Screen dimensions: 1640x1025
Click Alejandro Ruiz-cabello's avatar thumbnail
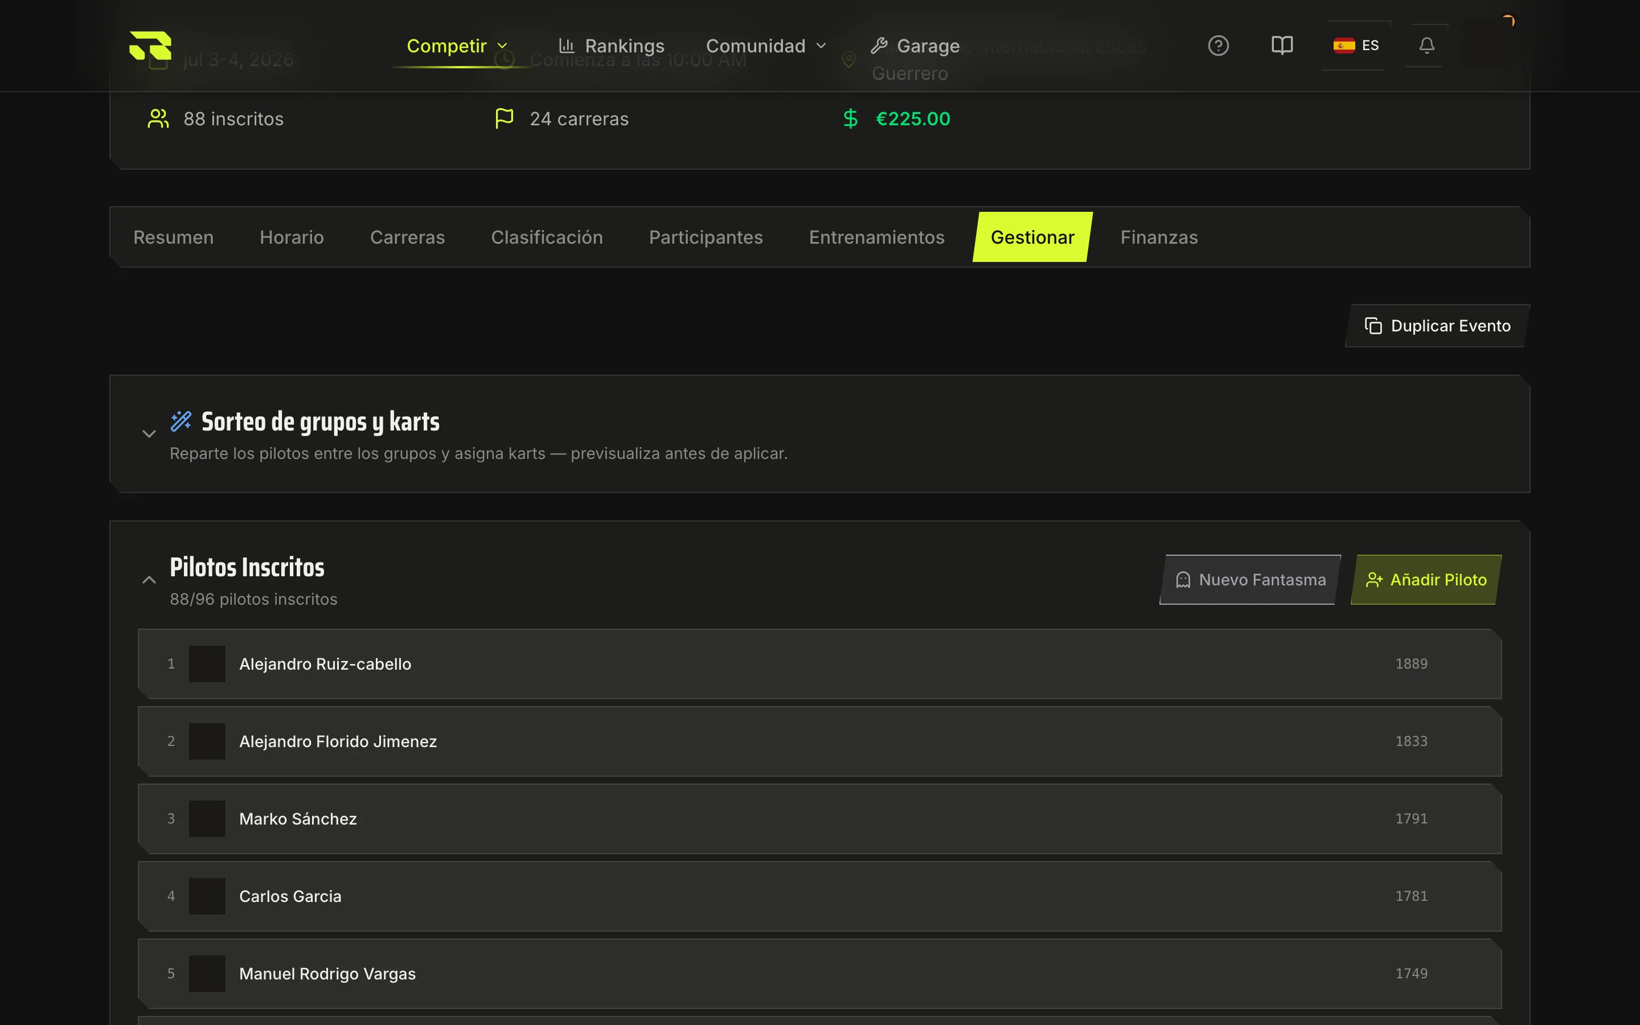tap(207, 663)
